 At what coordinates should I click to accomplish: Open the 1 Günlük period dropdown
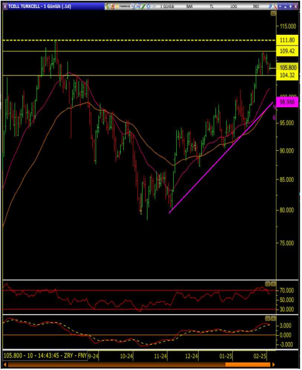point(168,7)
